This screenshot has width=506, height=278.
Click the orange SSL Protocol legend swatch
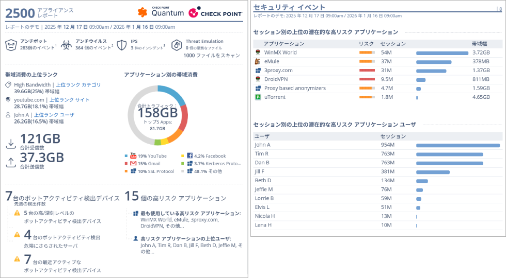pyautogui.click(x=126, y=171)
